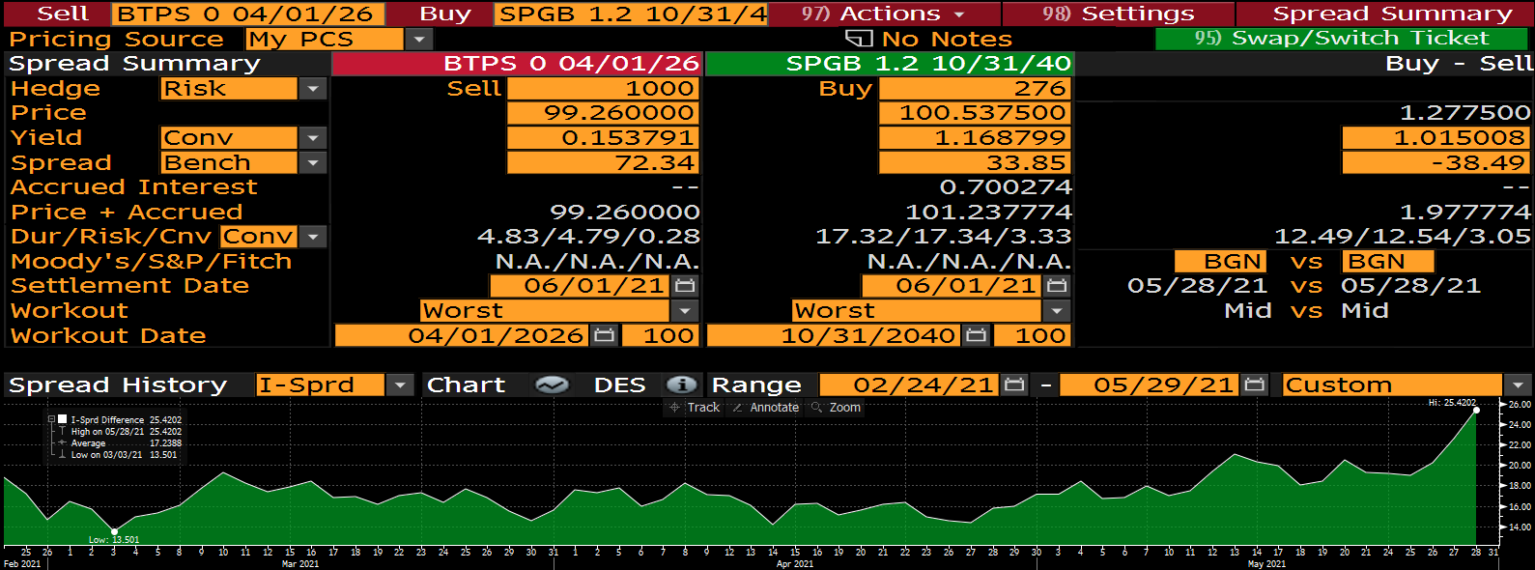Click the High on 05/28/21 legend row
The width and height of the screenshot is (1535, 570).
coord(121,432)
